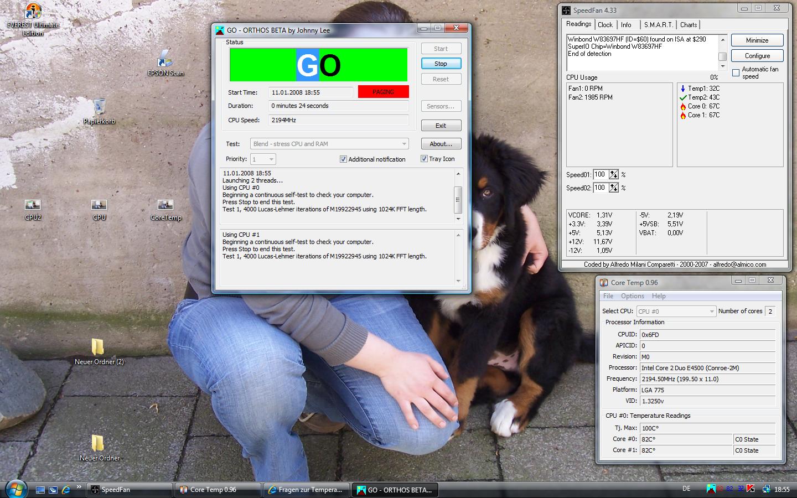
Task: Switch to GO - ORTHOS BETA taskbar button
Action: point(395,490)
